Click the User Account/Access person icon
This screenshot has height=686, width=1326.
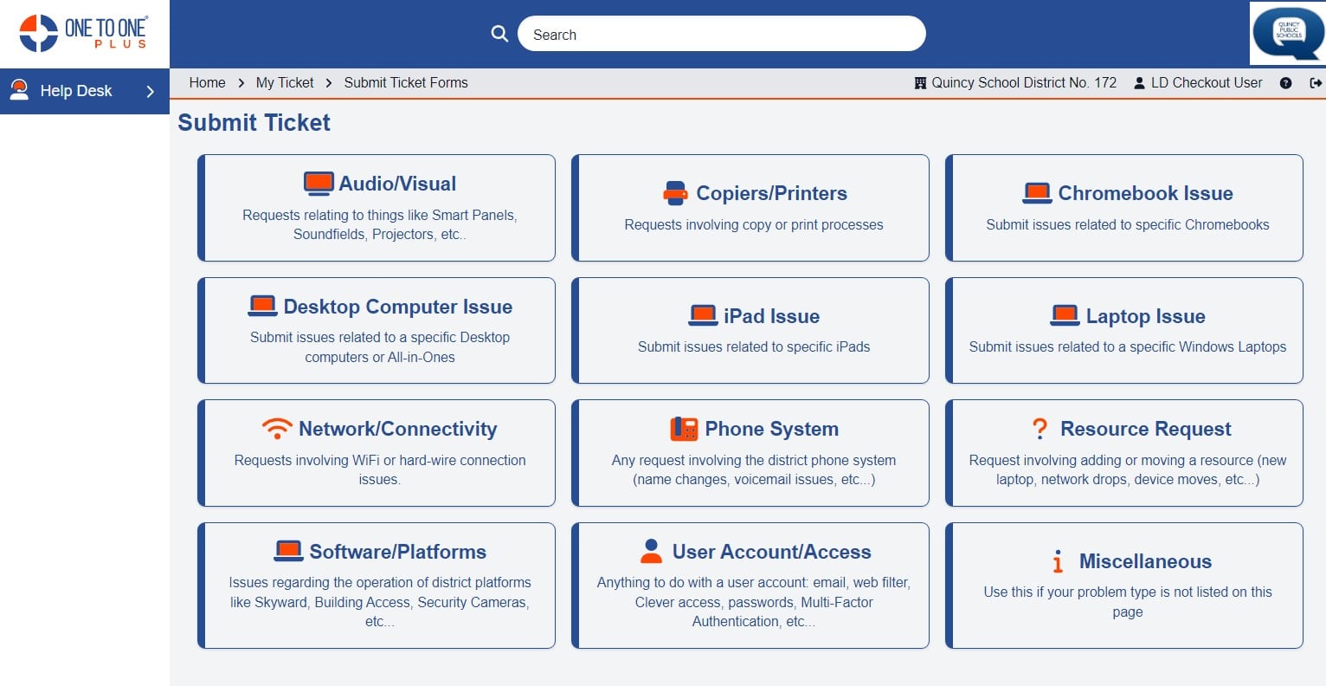click(x=651, y=552)
